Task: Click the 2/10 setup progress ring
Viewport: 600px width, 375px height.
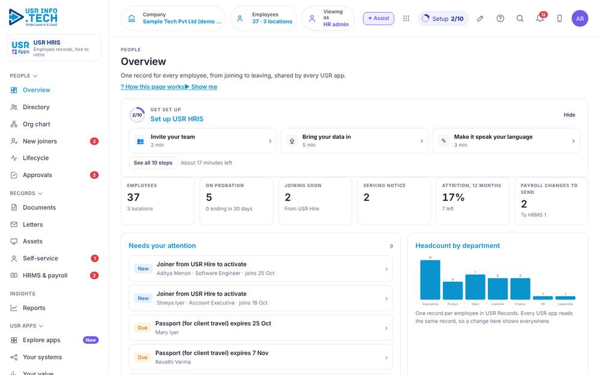Action: click(x=137, y=115)
